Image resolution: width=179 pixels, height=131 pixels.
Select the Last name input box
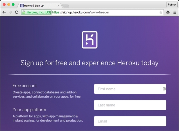point(130,105)
